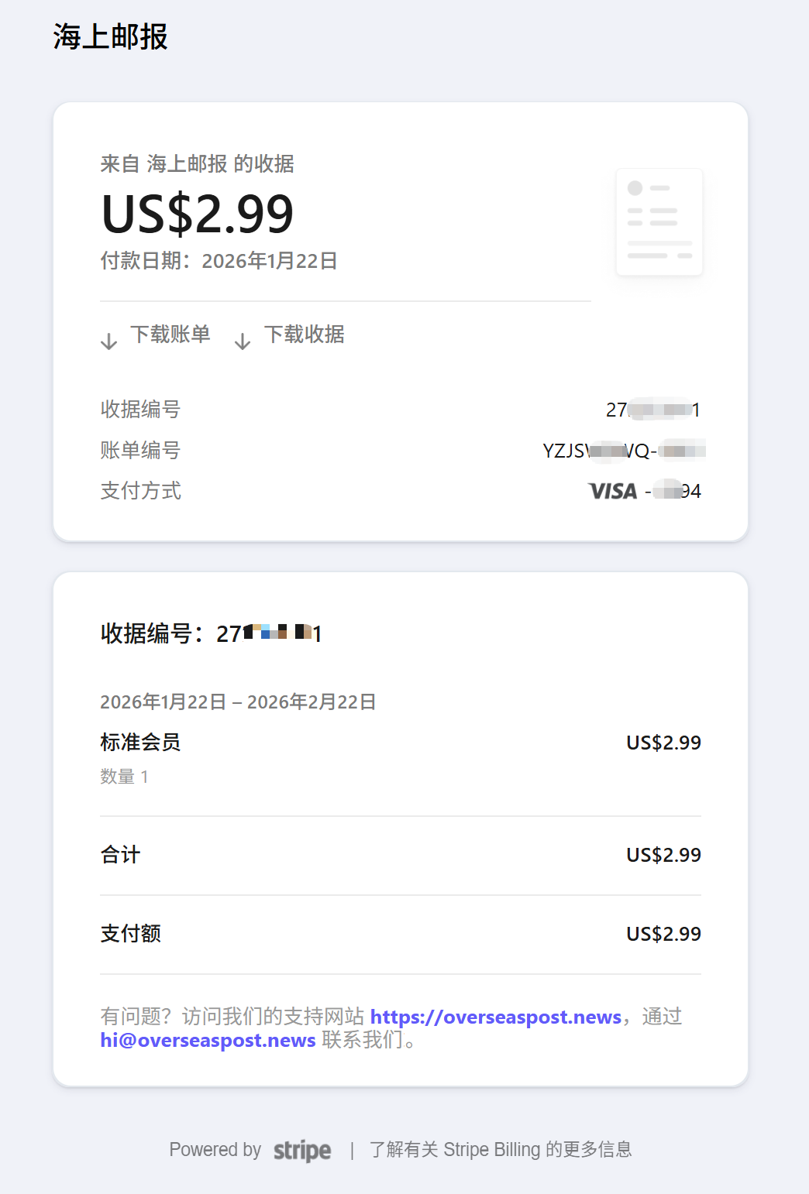
Task: Click the 账单编号 row value
Action: (623, 451)
